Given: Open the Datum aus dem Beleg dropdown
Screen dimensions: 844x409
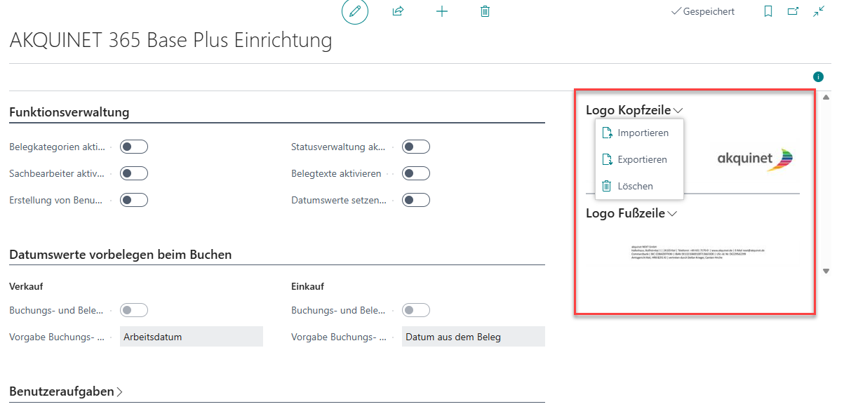Looking at the screenshot, I should coord(474,337).
